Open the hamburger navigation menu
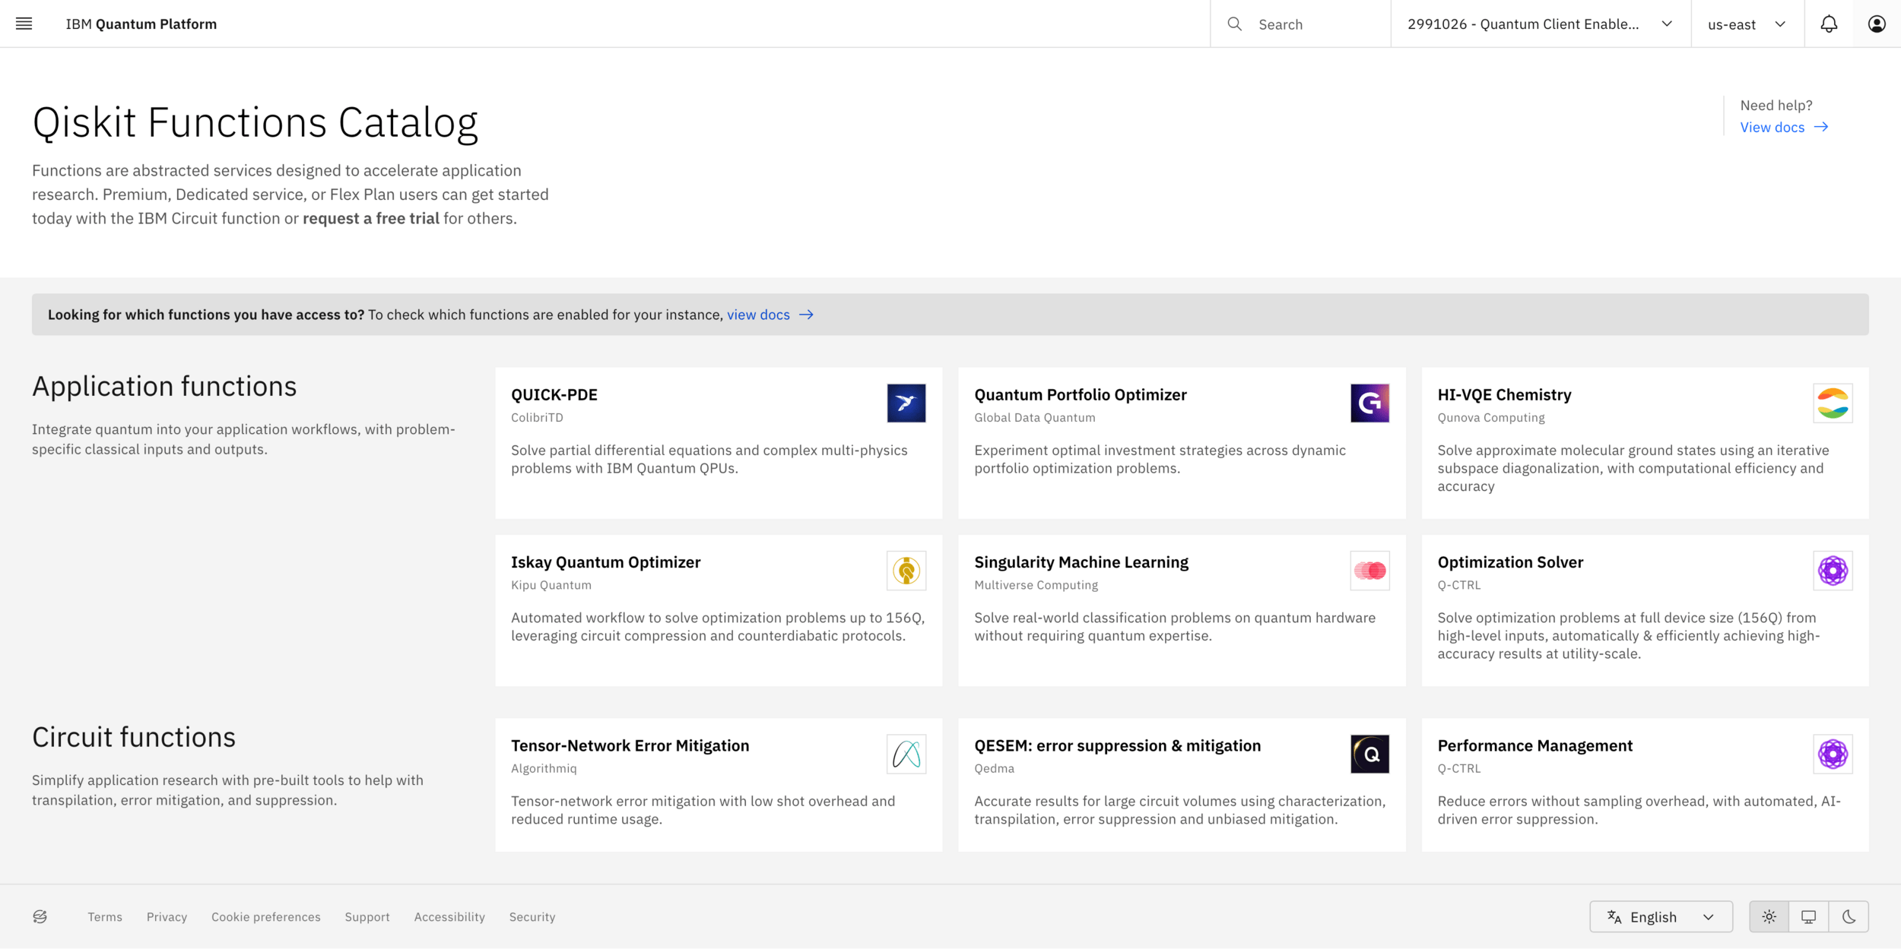The image size is (1901, 949). (24, 24)
